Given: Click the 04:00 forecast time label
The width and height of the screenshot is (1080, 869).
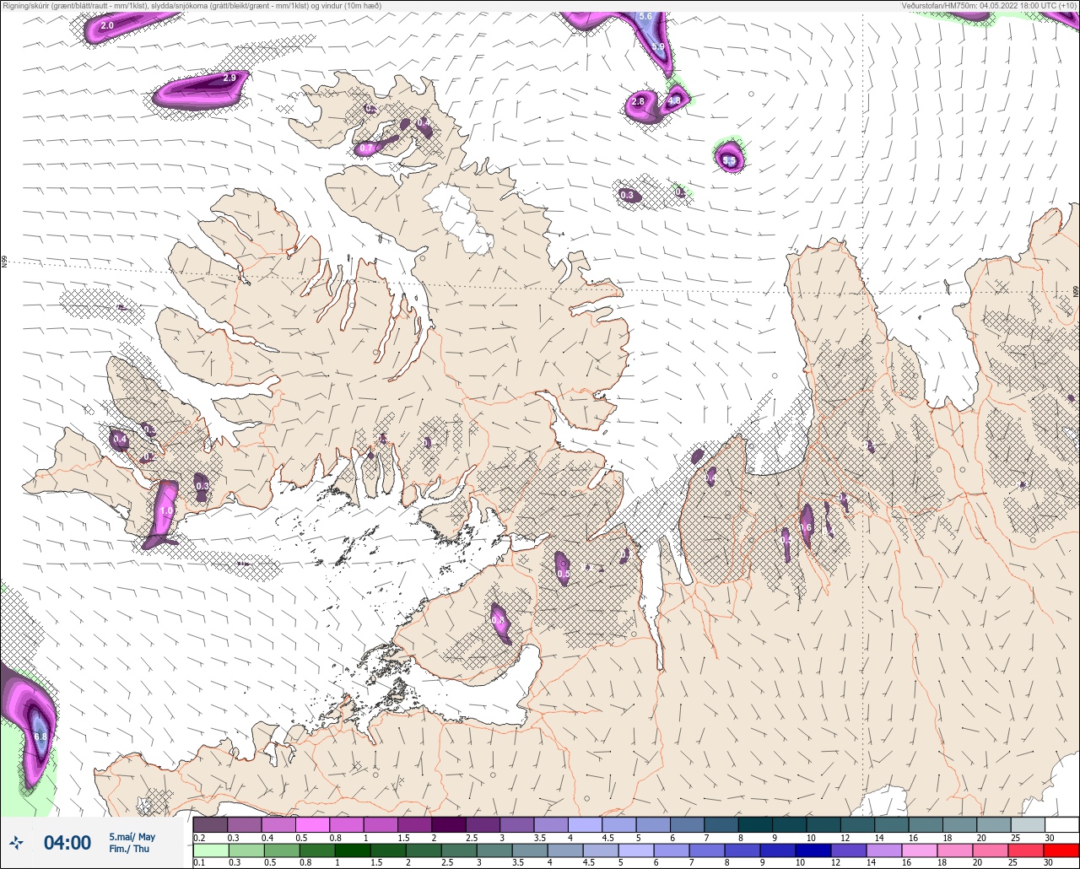Looking at the screenshot, I should click(67, 843).
